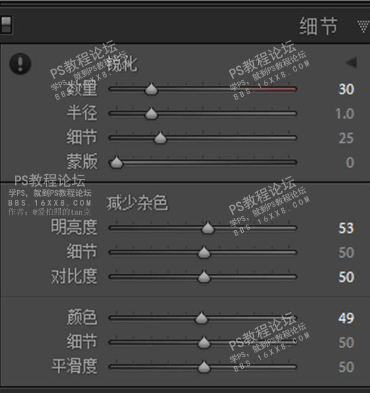
Task: Click the 细节 panel title text
Action: [318, 26]
